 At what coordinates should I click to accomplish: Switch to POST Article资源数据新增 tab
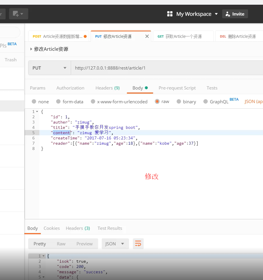[x=59, y=36]
